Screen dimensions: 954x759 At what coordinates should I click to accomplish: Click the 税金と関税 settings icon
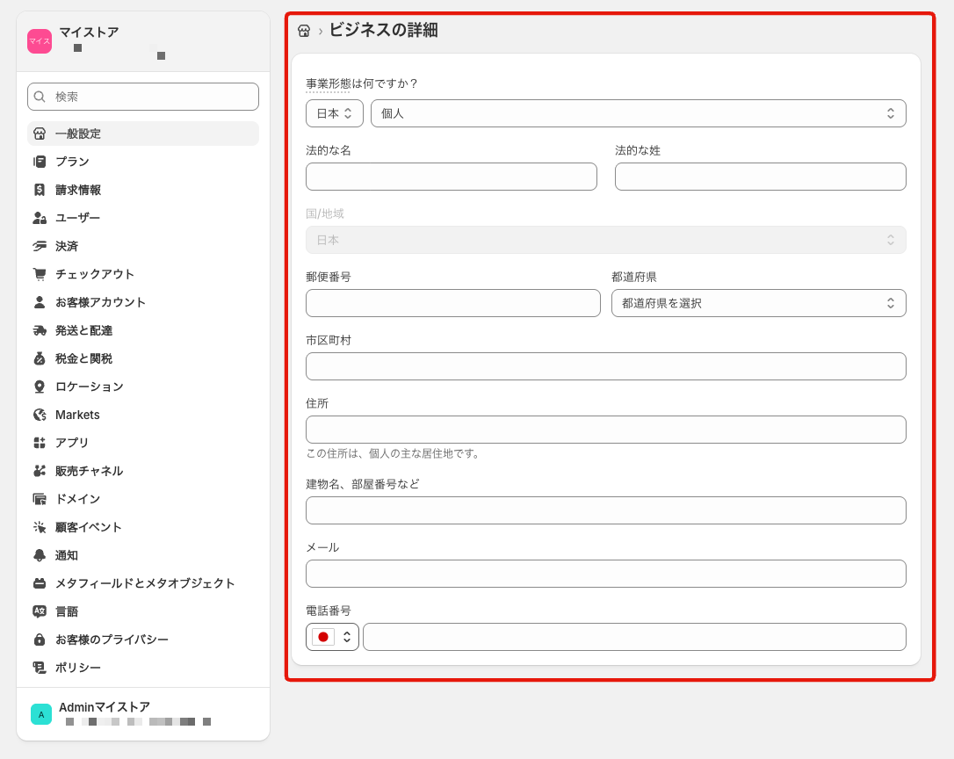point(40,358)
